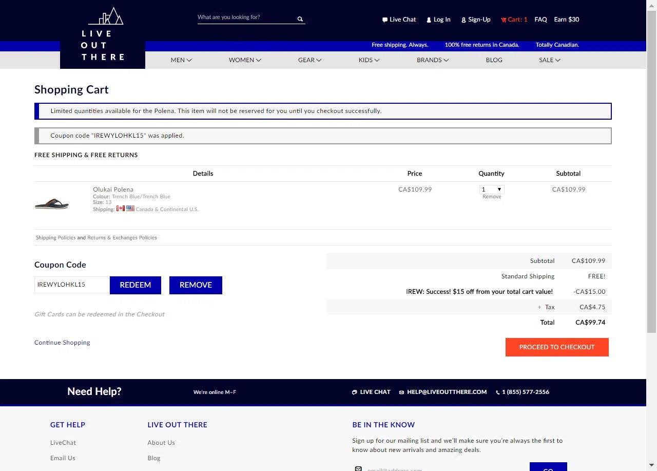Viewport: 657px width, 471px height.
Task: Open the quantity dropdown for Olukai Polena
Action: pos(492,190)
